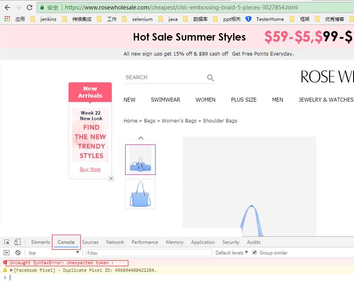Open the 优秀博客 bookmark folder
Viewport: 354px width, 282px height.
[330, 19]
